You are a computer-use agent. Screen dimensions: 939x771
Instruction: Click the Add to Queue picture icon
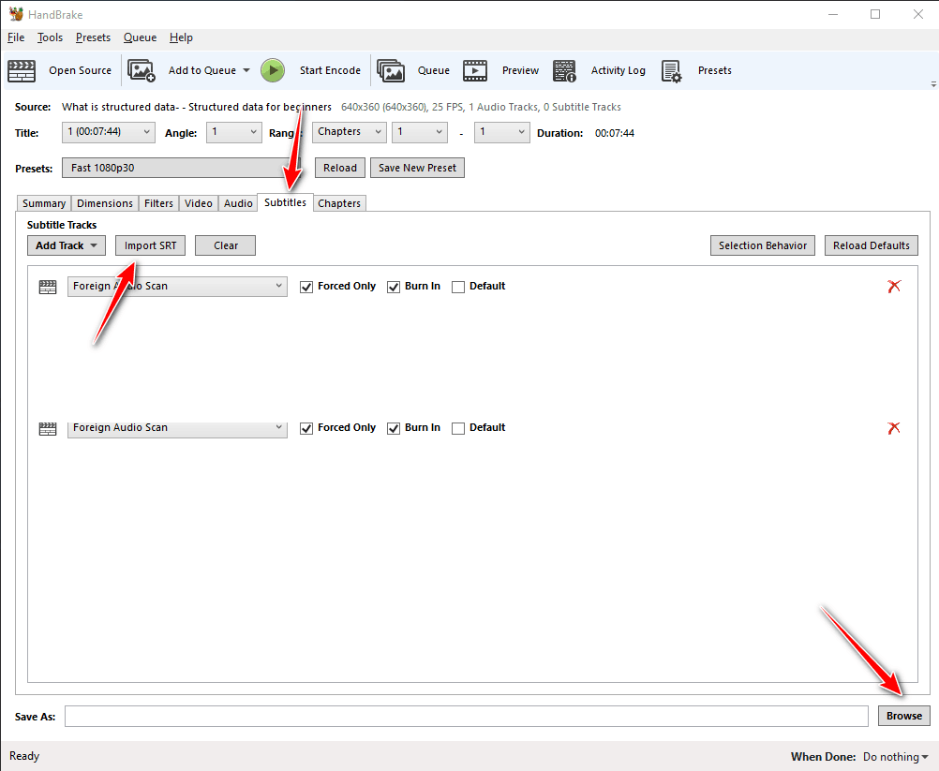(142, 70)
